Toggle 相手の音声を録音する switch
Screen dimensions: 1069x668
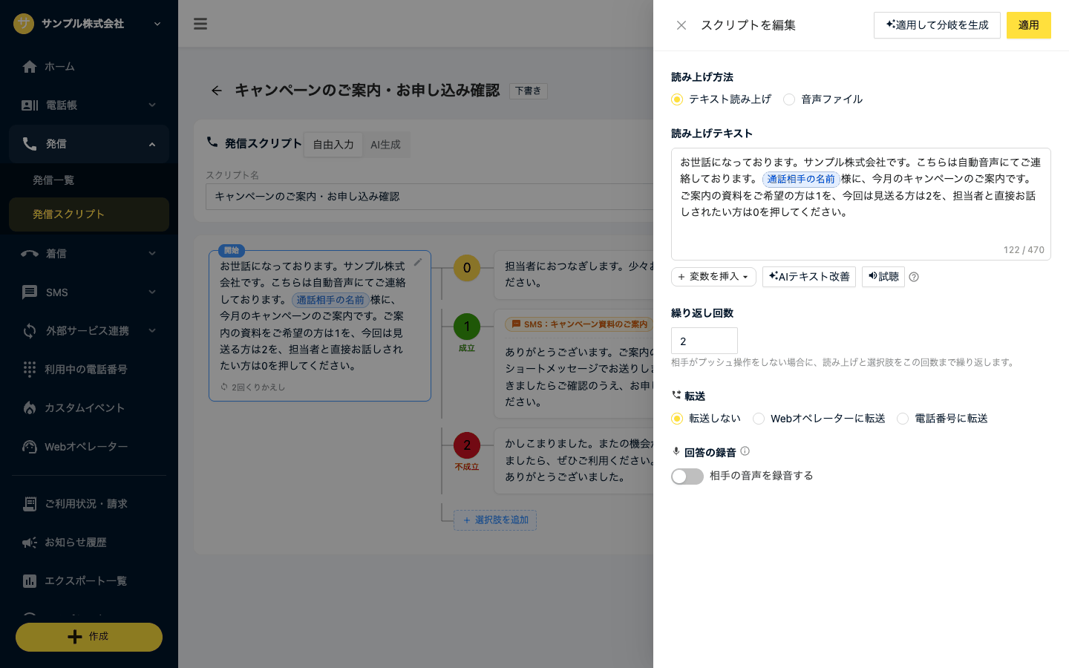687,477
